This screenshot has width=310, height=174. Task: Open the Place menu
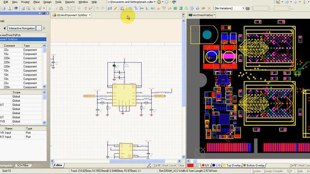click(36, 2)
